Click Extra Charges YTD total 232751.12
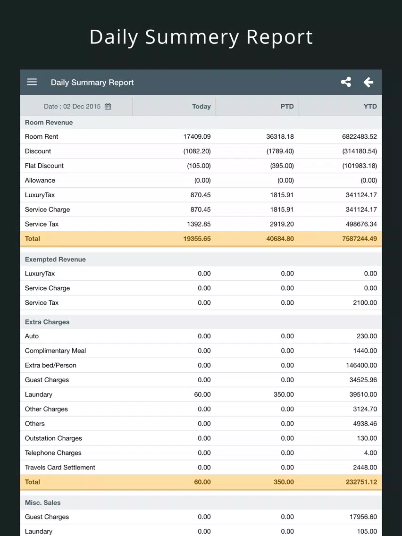402x536 pixels. (x=361, y=482)
